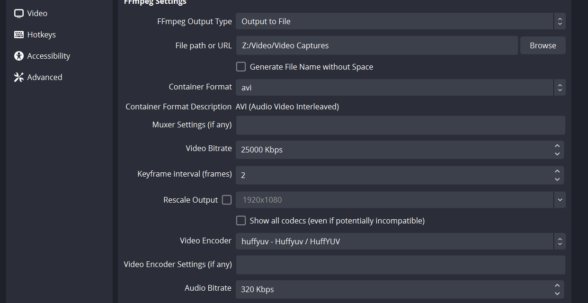The width and height of the screenshot is (588, 303).
Task: Enable Generate File Name without Space
Action: click(241, 67)
